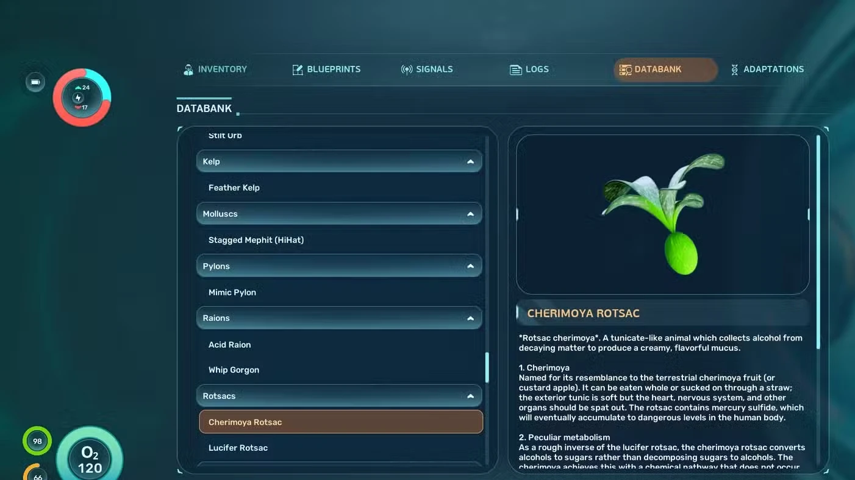Click the '1. Cherimoya' section heading
The height and width of the screenshot is (480, 855).
pyautogui.click(x=544, y=368)
